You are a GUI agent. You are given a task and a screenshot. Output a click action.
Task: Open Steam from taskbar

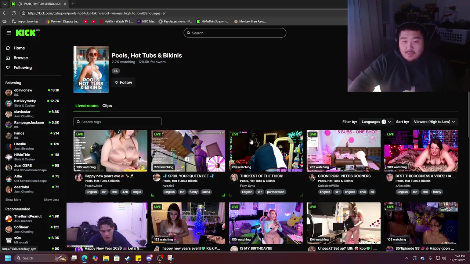point(127,258)
